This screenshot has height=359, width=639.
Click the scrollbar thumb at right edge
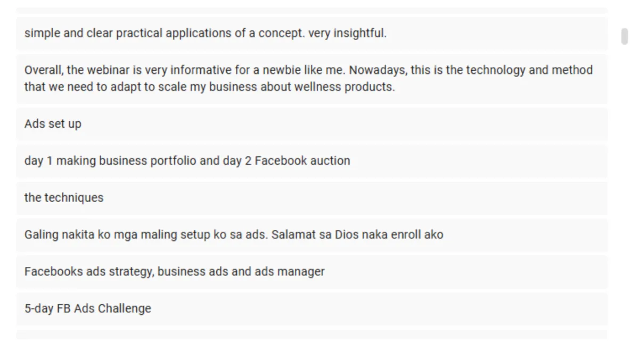(x=625, y=36)
